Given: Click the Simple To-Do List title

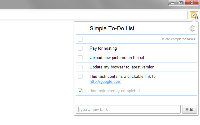Looking at the screenshot, I should coord(112,28).
